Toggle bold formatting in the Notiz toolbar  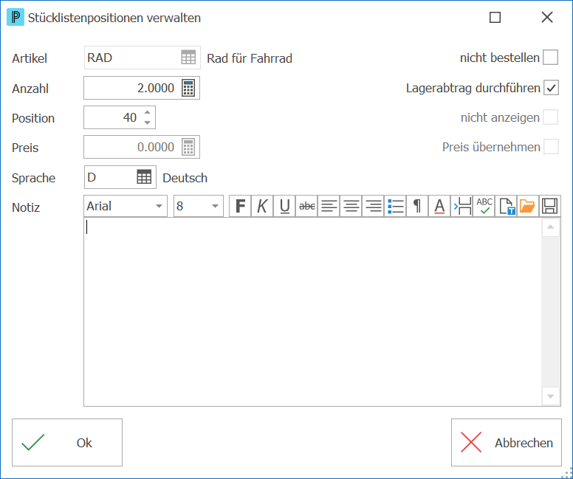240,206
